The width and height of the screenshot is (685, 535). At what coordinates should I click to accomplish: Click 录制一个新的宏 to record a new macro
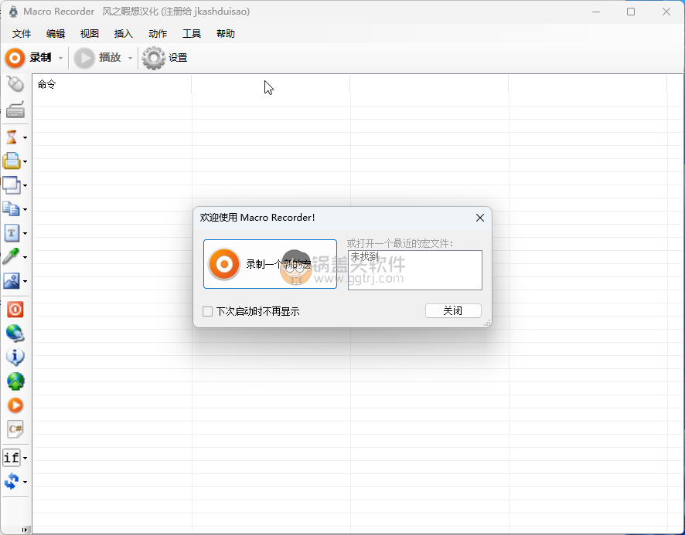pyautogui.click(x=270, y=264)
